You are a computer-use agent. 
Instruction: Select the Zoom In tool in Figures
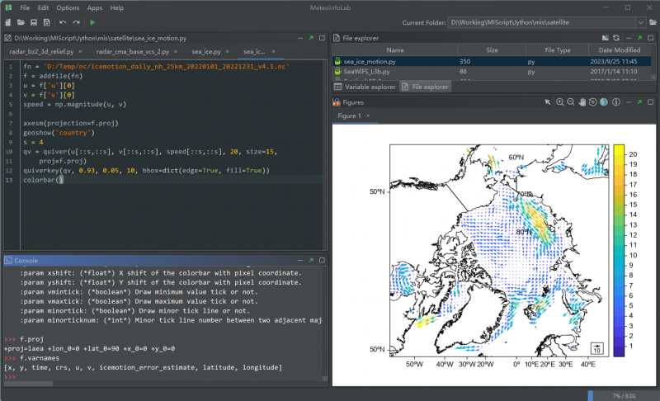[x=559, y=102]
